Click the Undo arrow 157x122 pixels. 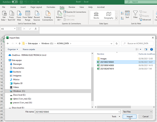coord(26,2)
